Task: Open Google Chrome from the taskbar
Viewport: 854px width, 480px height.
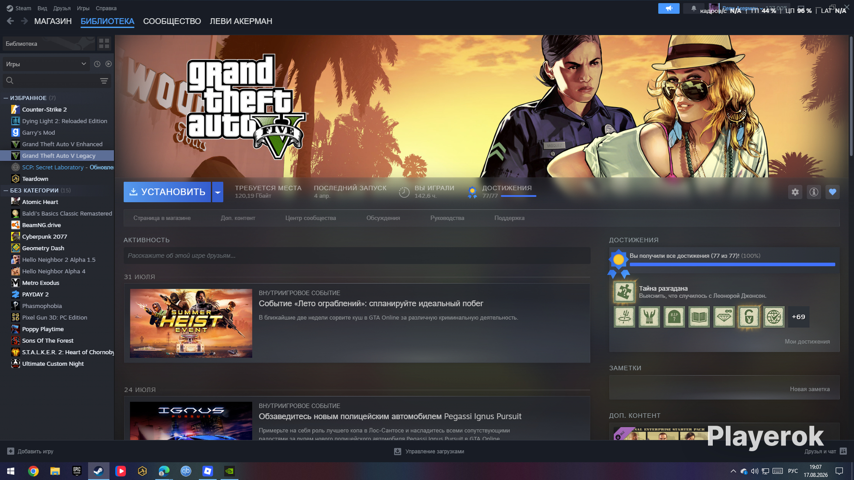Action: 33,471
